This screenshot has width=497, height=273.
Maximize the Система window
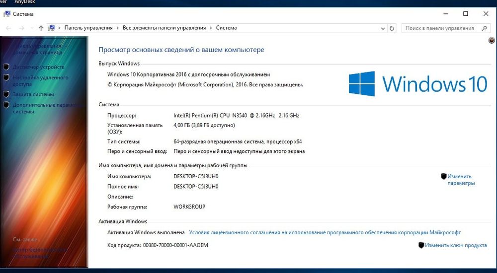466,13
